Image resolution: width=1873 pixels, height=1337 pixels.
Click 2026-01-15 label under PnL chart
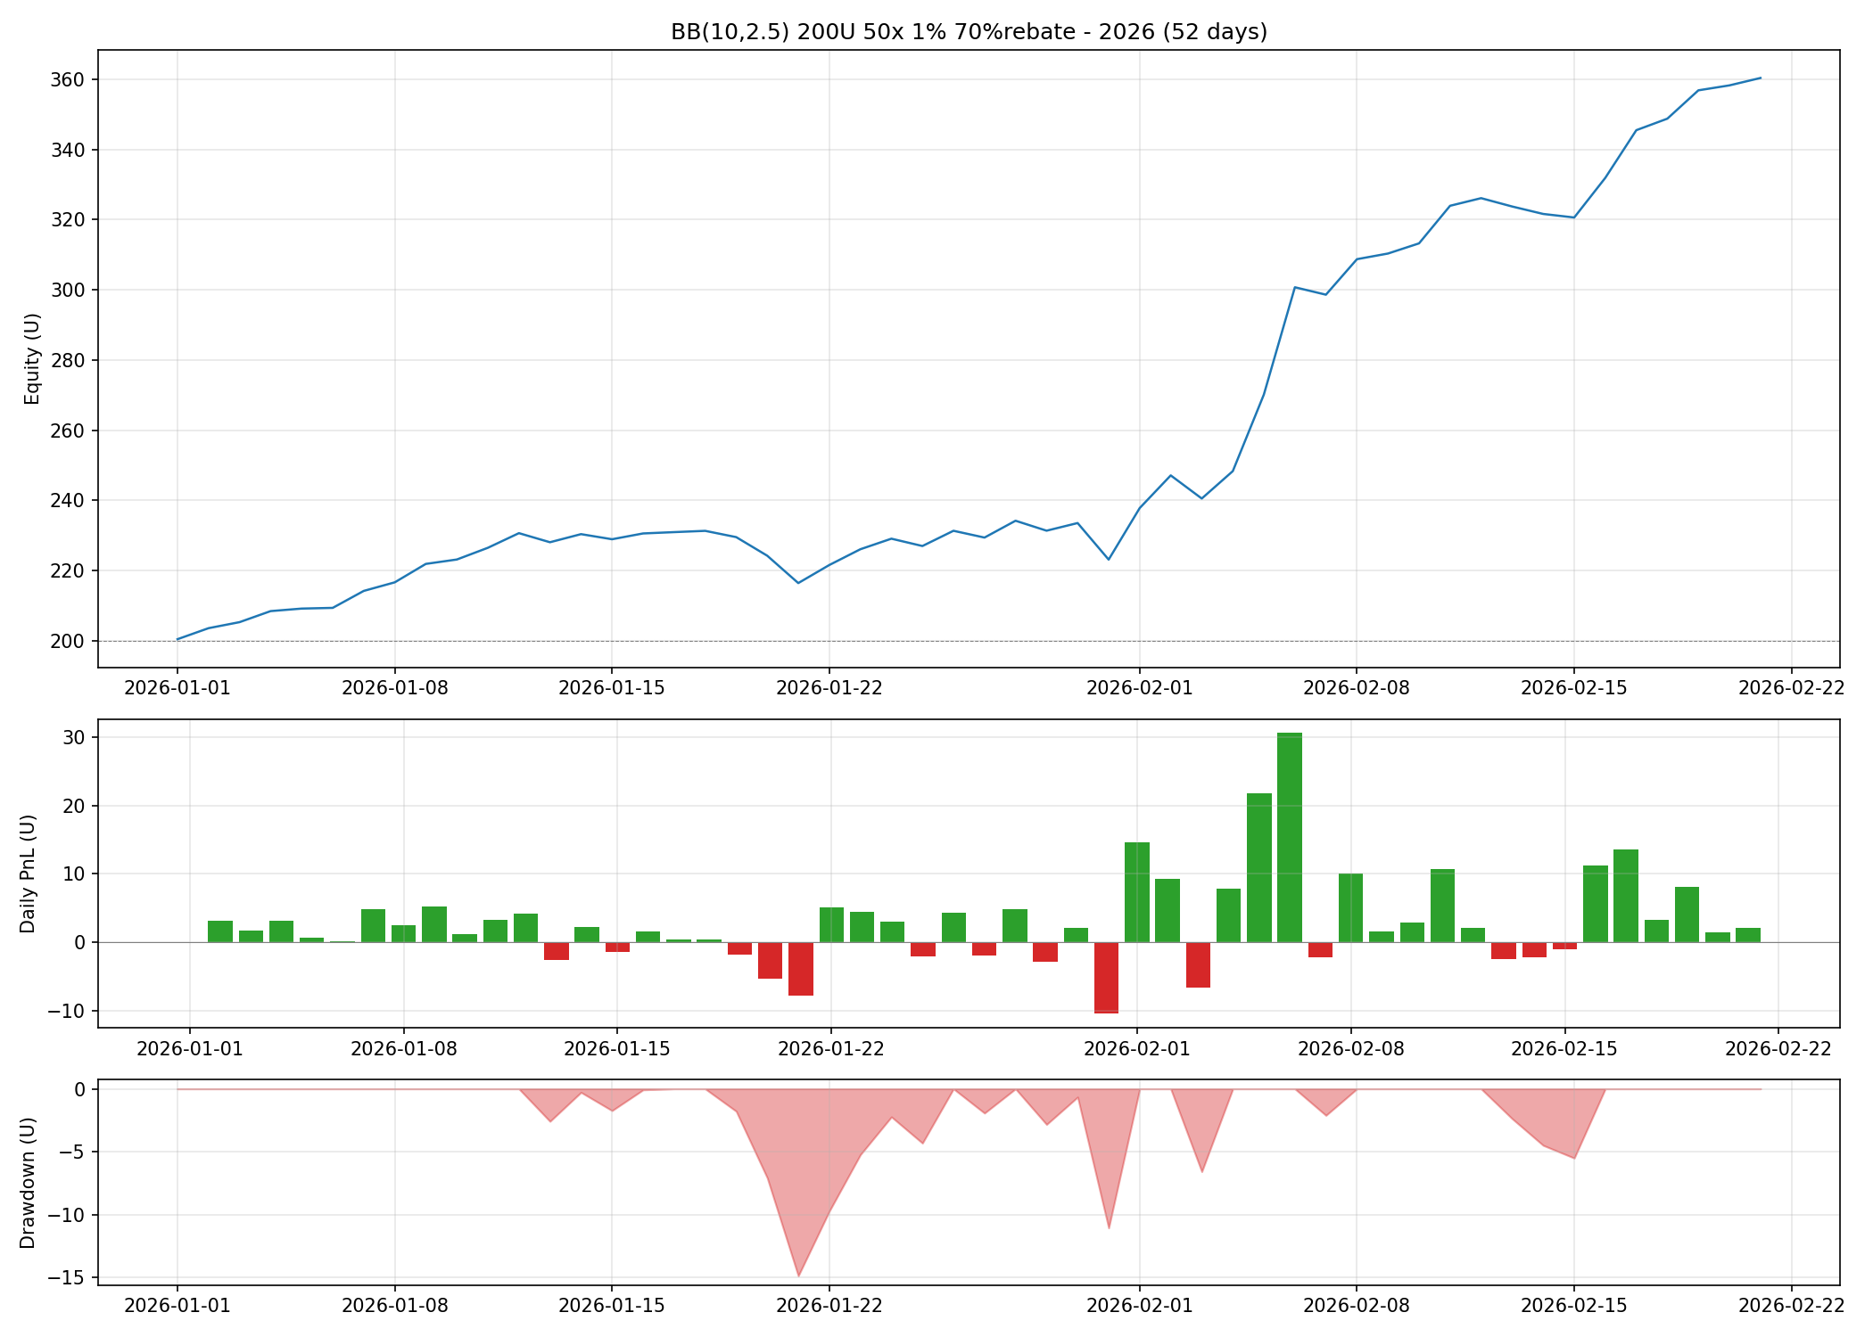click(x=616, y=1049)
